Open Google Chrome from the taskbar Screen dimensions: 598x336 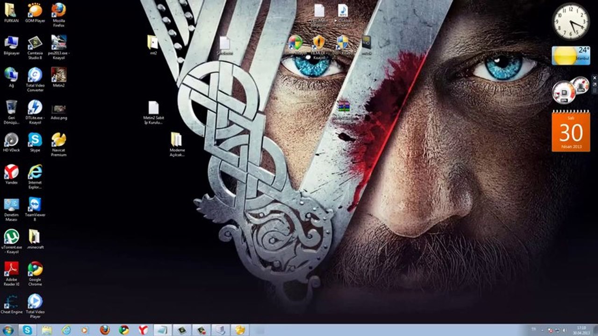[x=124, y=330]
